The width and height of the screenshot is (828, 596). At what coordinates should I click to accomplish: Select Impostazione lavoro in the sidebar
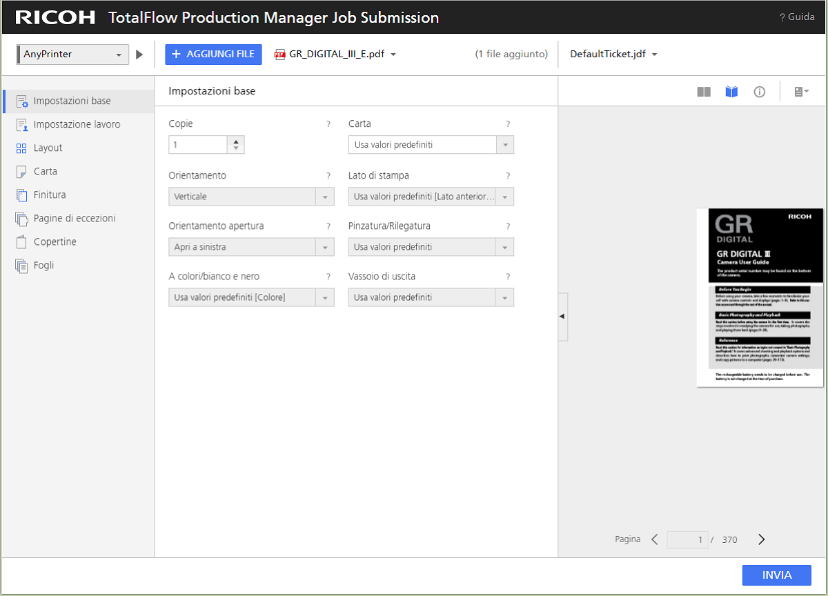click(x=77, y=125)
